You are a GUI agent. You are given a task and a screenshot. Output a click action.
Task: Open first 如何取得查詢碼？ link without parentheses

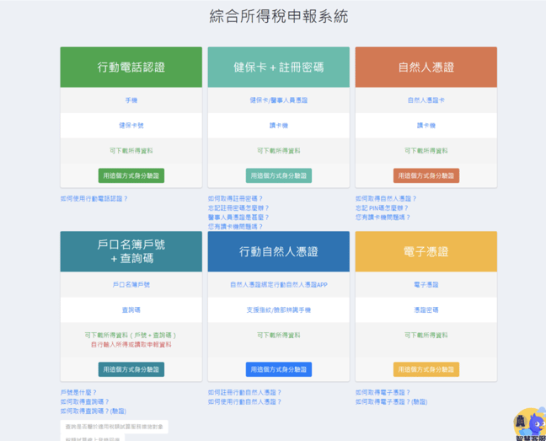[x=85, y=401]
